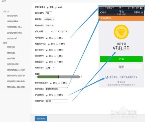Click the gold diamond coin icon
Image resolution: width=145 pixels, height=122 pixels.
121,32
